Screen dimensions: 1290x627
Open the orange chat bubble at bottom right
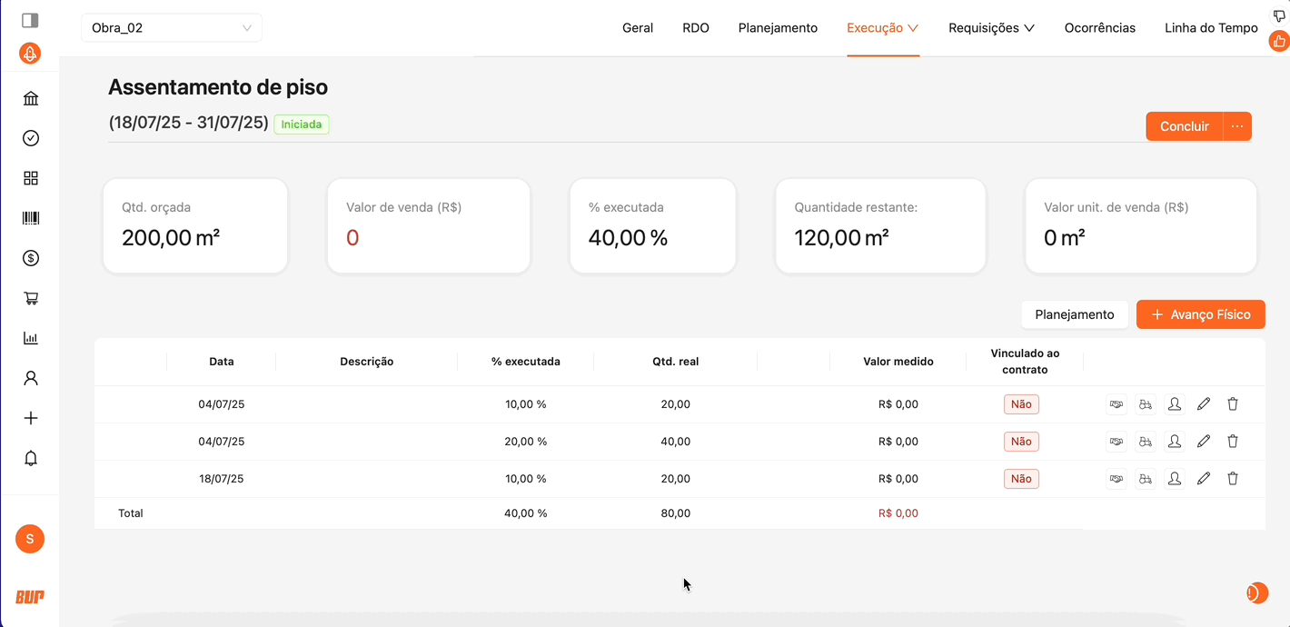point(1256,592)
